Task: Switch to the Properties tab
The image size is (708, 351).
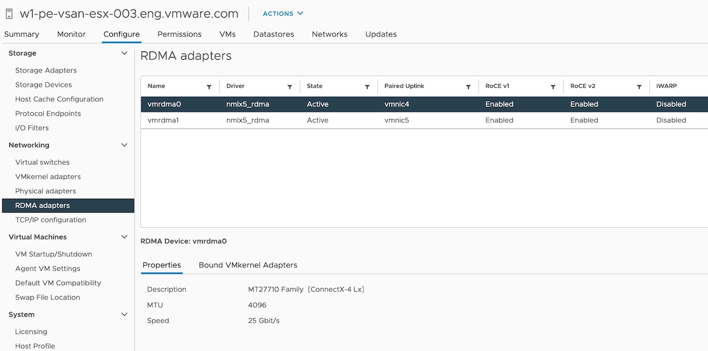Action: (161, 265)
